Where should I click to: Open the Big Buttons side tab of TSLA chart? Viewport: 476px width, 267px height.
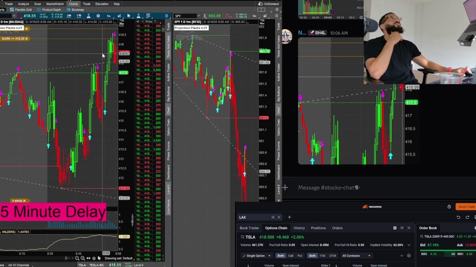(168, 94)
